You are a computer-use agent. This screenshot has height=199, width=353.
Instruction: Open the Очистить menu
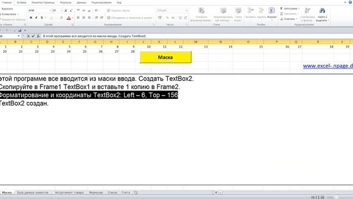coord(288,19)
